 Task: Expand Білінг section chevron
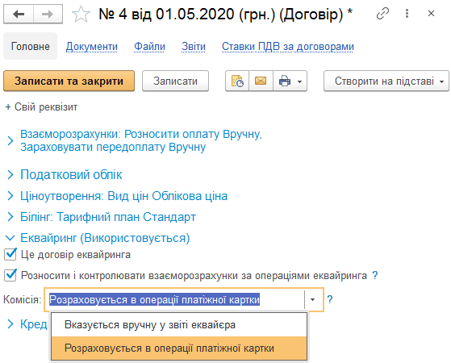10,217
